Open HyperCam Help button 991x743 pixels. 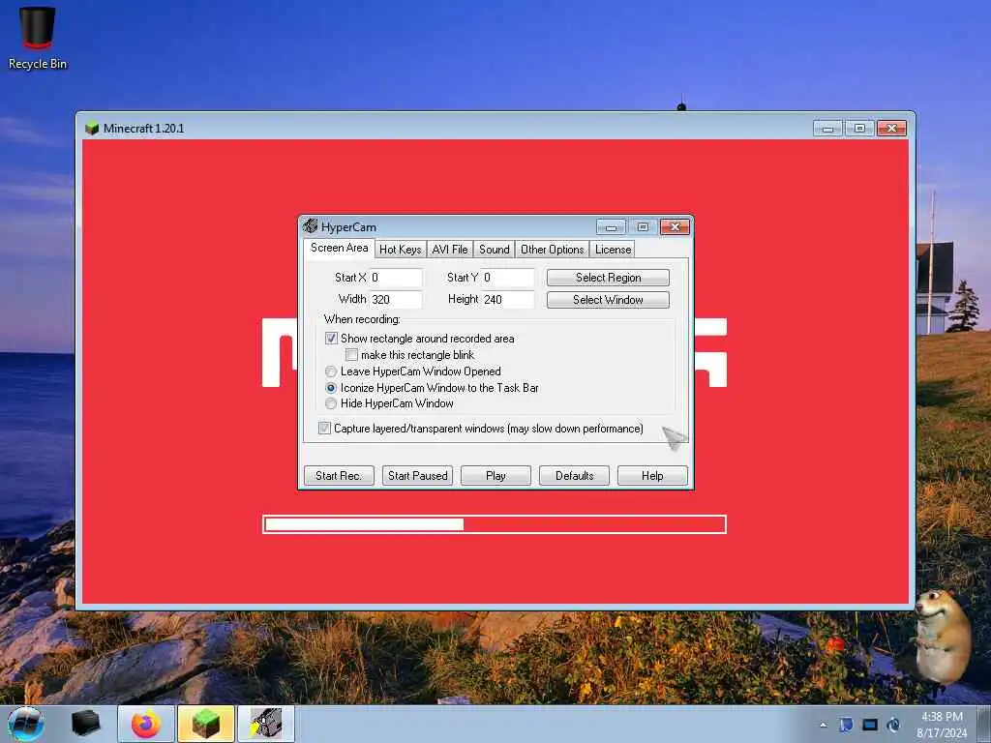652,475
